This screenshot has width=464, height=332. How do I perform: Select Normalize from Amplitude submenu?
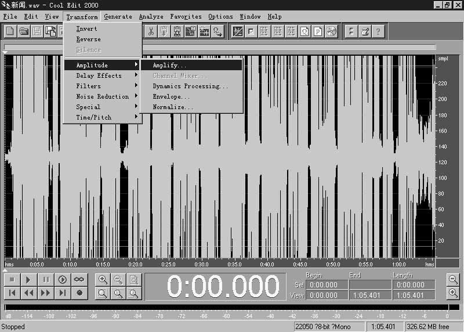(x=173, y=107)
